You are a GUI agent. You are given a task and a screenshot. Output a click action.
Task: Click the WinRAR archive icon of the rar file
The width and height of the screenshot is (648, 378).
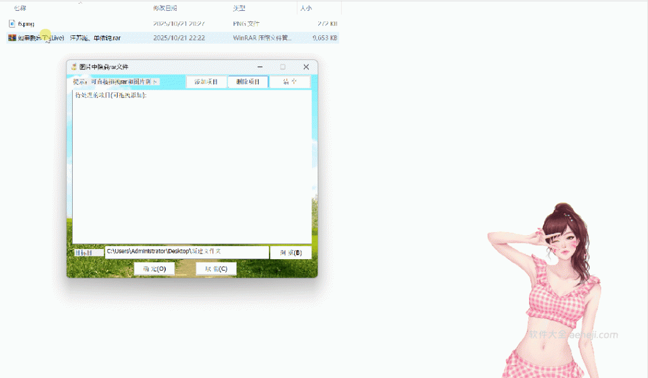tap(12, 37)
